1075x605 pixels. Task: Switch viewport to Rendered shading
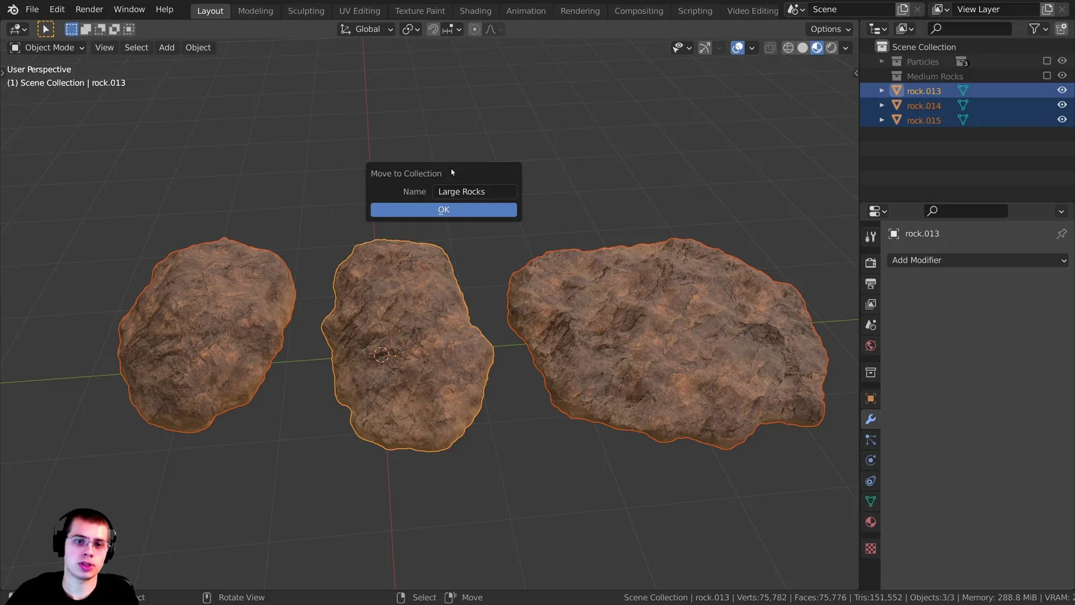(x=831, y=48)
